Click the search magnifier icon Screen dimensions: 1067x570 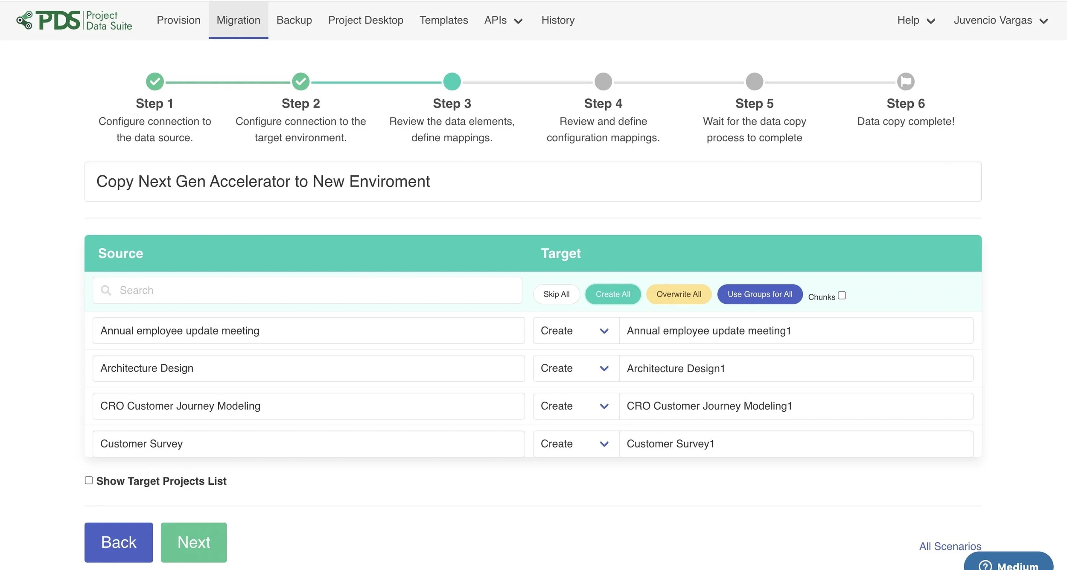[x=106, y=290]
